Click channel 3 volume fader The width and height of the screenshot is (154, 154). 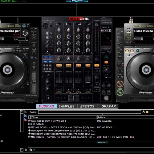pyautogui.click(x=78, y=82)
